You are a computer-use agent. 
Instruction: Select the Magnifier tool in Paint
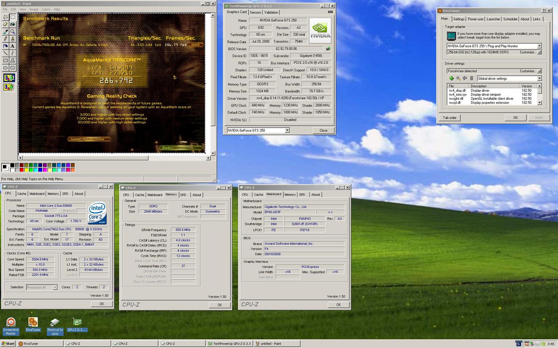13,32
